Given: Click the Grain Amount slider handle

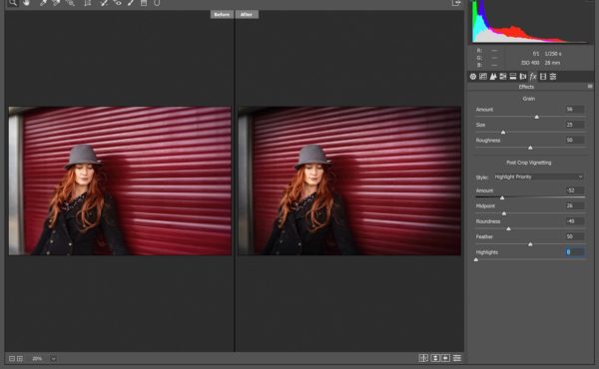Looking at the screenshot, I should tap(537, 117).
